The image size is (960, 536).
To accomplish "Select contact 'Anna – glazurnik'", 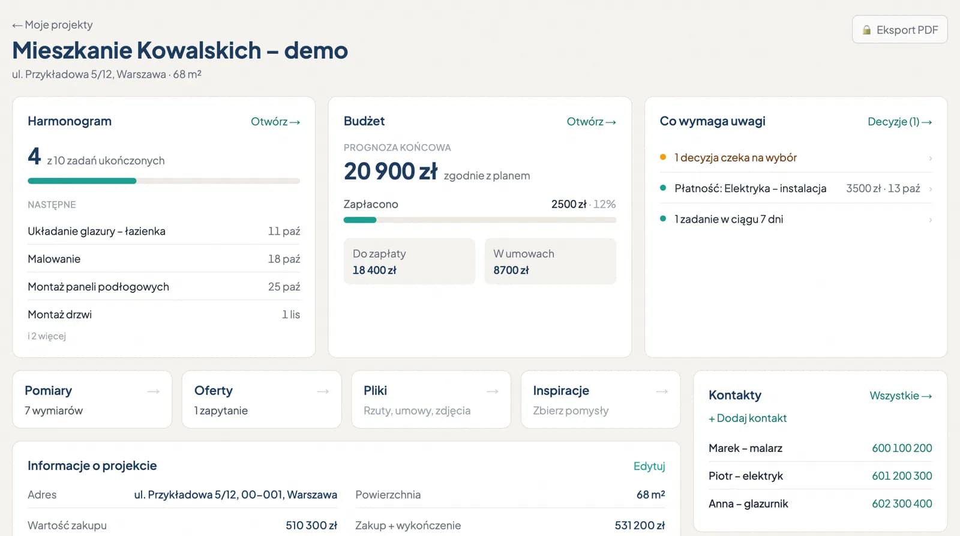I will [x=748, y=504].
